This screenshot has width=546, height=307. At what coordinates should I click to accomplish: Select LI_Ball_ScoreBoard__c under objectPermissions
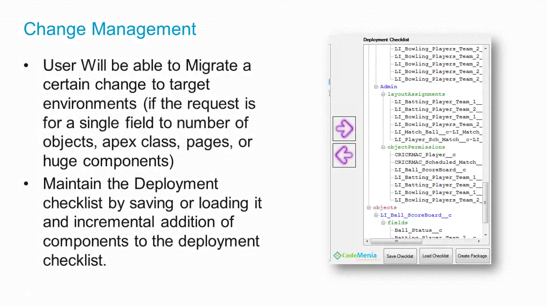(x=430, y=170)
